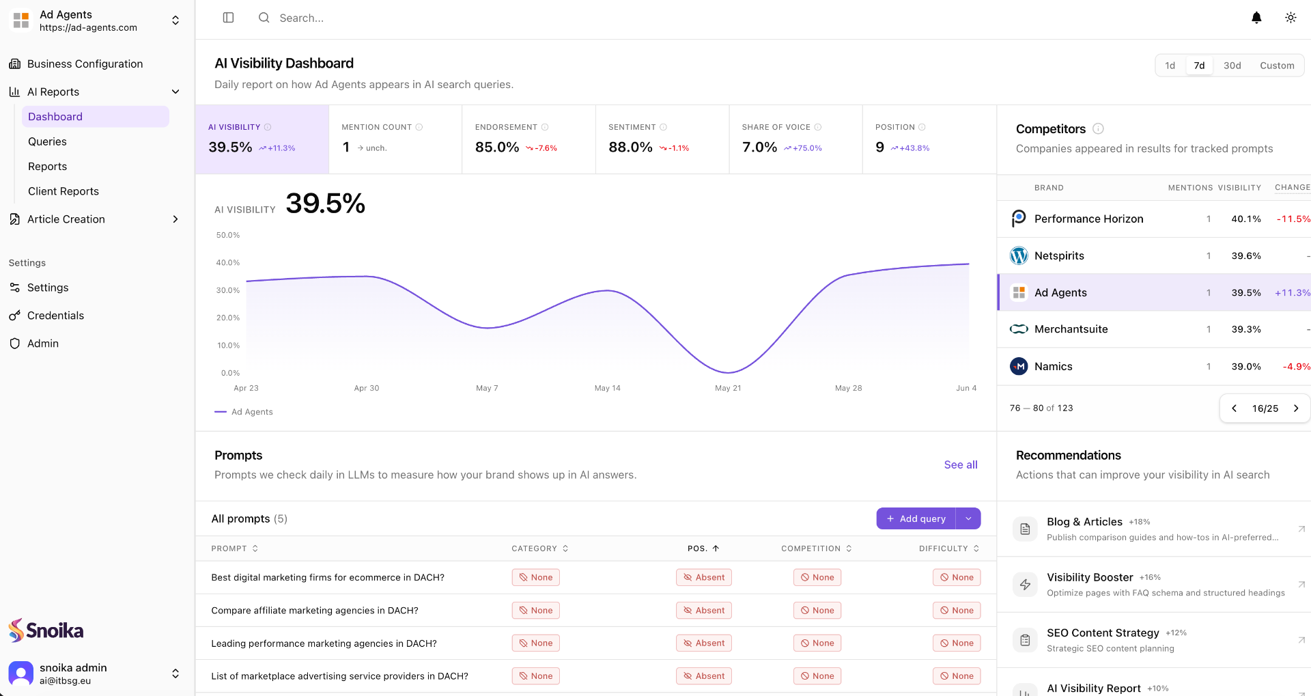Select the AI Visibility metric card
The image size is (1311, 696).
[262, 139]
